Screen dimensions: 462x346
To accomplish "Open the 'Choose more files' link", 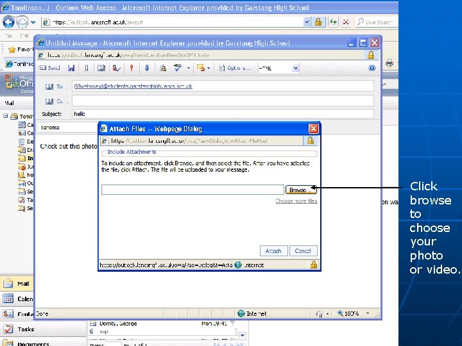I will [296, 201].
